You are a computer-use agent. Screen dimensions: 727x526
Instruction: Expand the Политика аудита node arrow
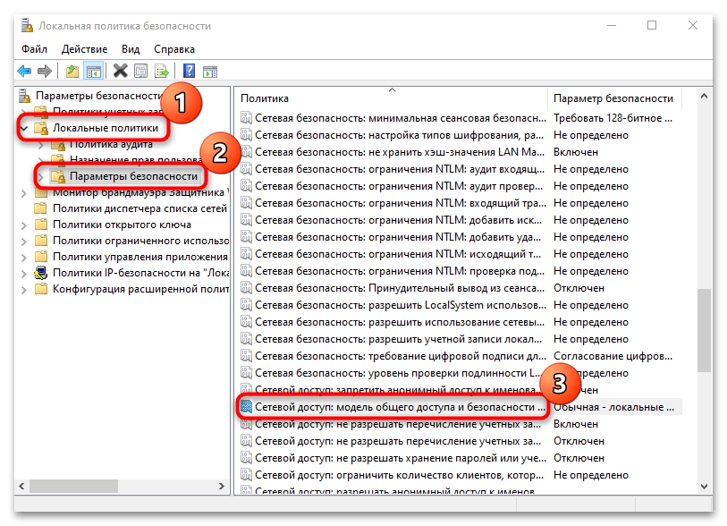click(40, 144)
